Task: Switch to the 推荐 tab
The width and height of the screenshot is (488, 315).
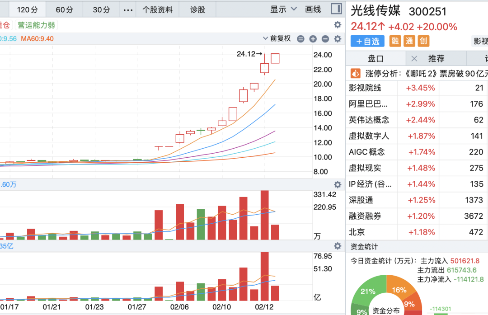Action: tap(436, 58)
